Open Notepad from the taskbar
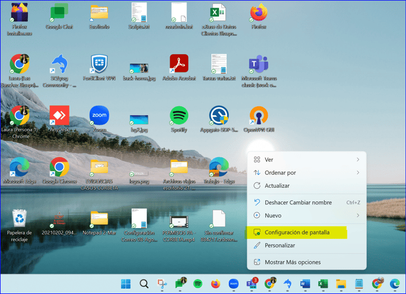The width and height of the screenshot is (406, 294). 359,284
